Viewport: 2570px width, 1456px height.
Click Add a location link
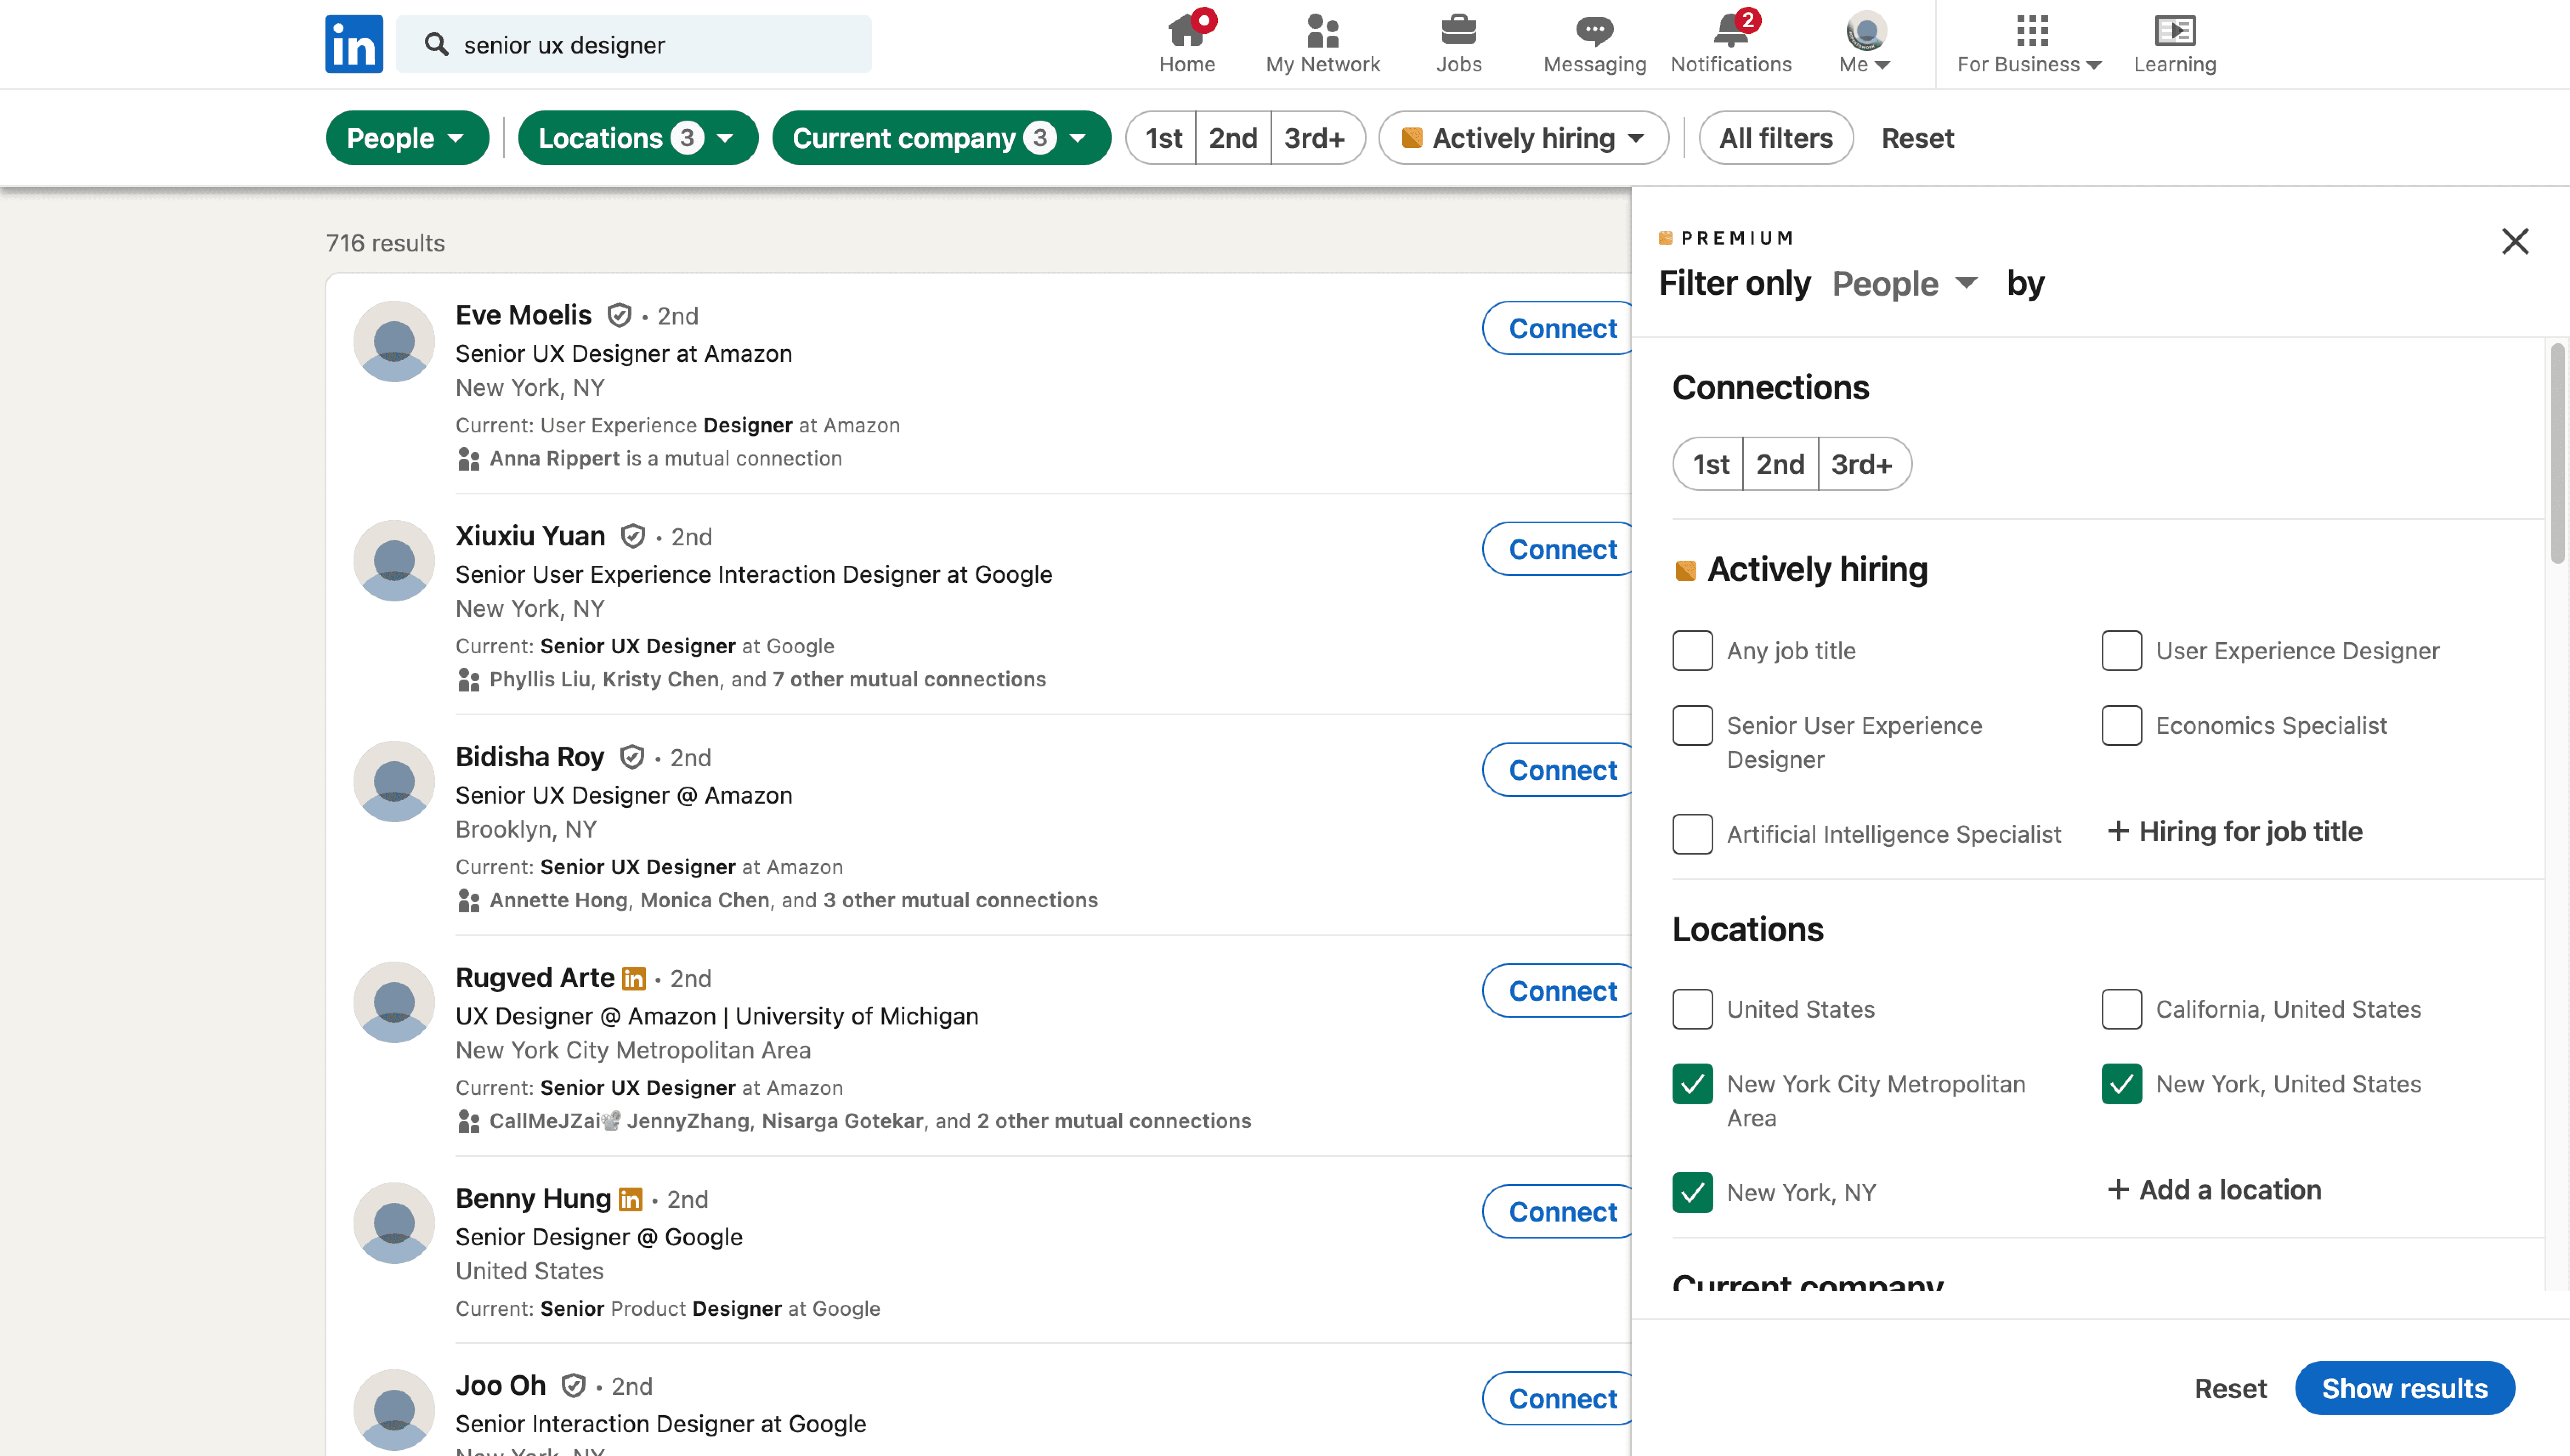[2214, 1190]
